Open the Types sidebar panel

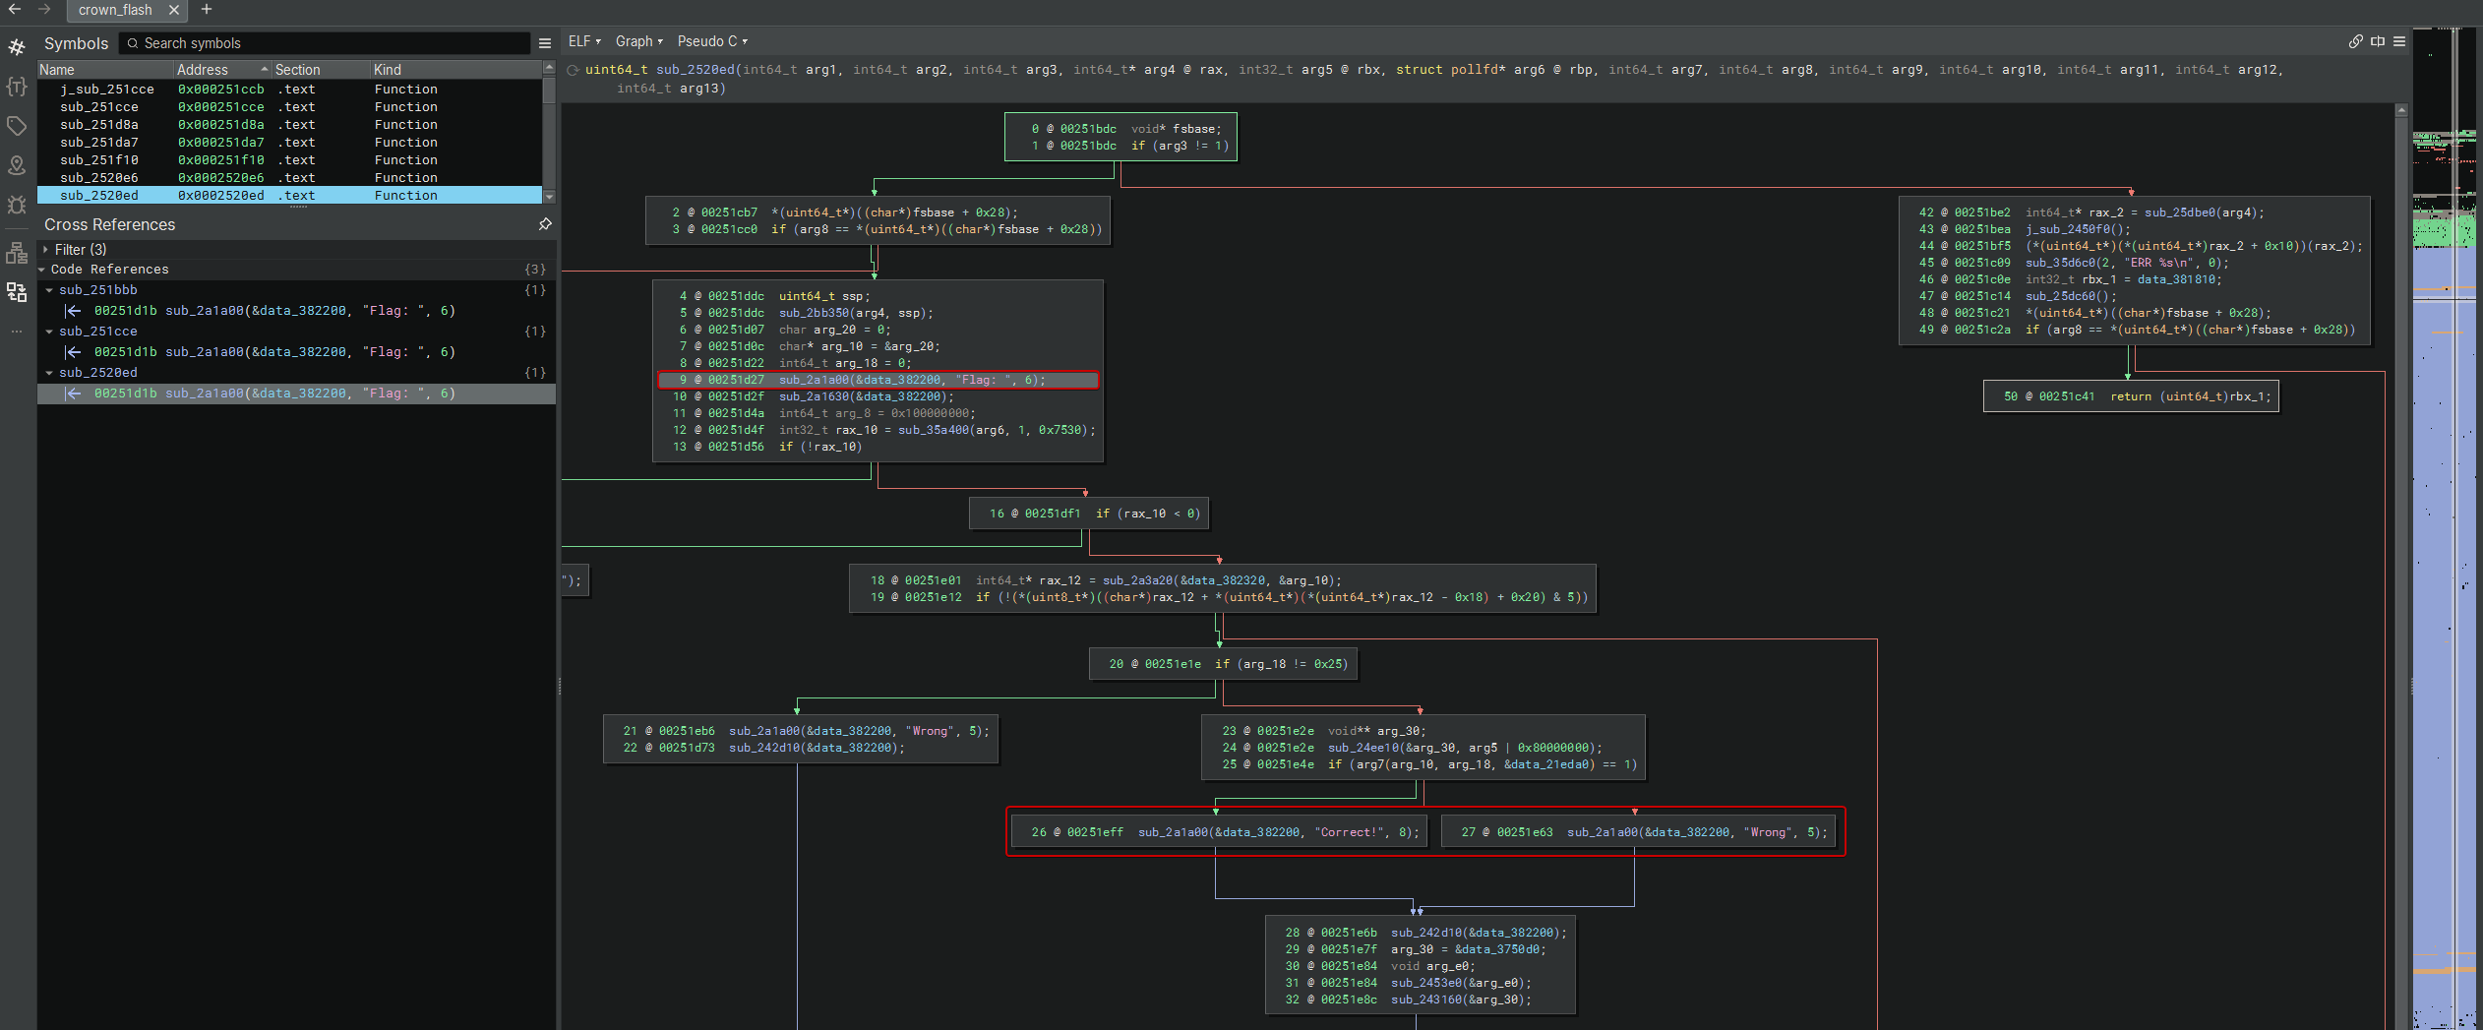tap(17, 87)
